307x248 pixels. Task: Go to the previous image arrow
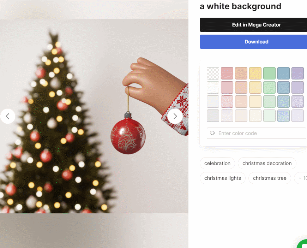pyautogui.click(x=8, y=116)
